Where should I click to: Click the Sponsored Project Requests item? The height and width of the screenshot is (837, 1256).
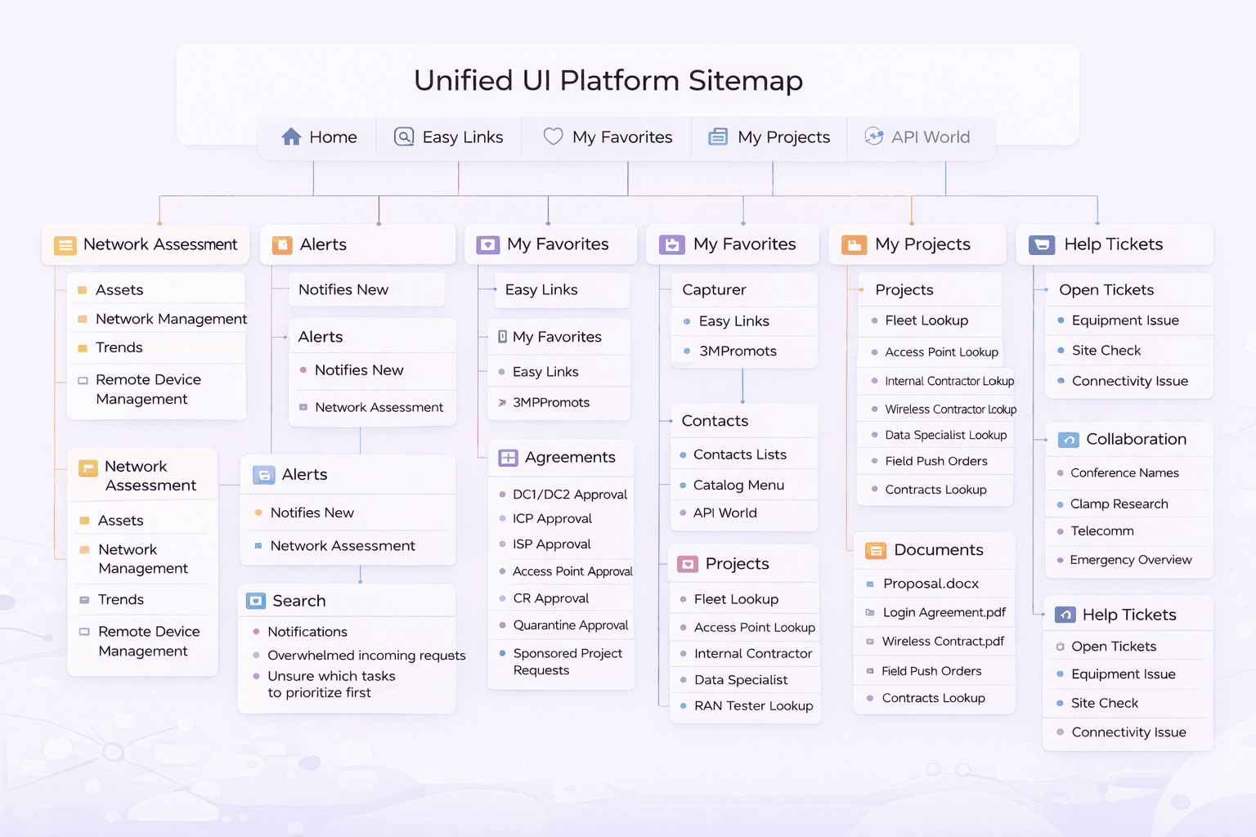pyautogui.click(x=567, y=661)
